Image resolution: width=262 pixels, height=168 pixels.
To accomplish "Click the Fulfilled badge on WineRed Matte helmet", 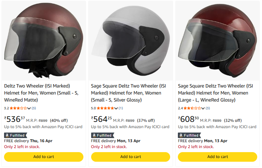I will [x=15, y=135].
